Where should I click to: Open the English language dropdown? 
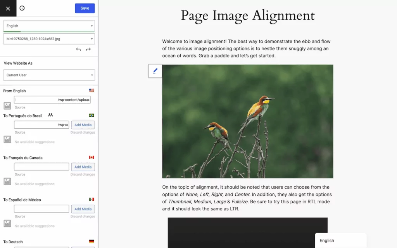tap(49, 26)
